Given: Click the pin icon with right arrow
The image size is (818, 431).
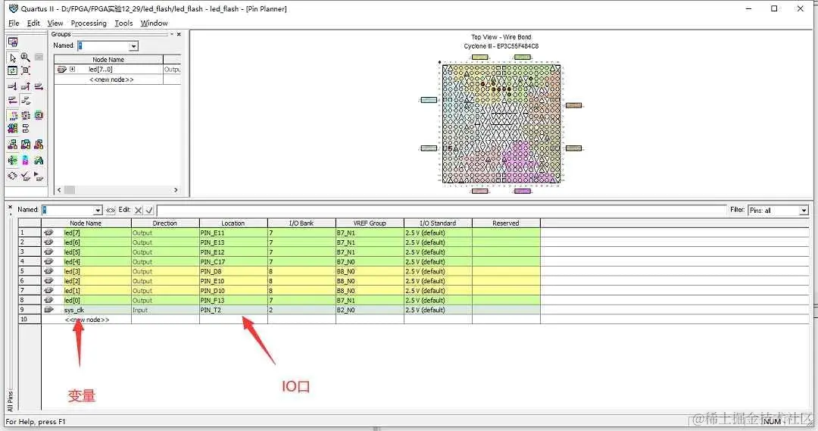Looking at the screenshot, I should (39, 86).
